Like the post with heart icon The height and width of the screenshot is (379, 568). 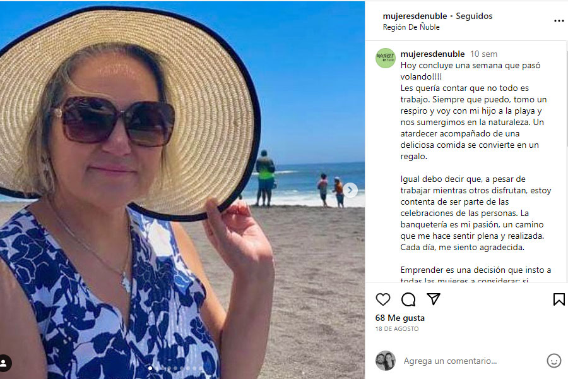click(x=383, y=299)
